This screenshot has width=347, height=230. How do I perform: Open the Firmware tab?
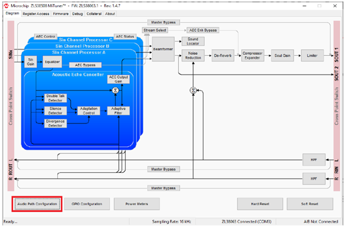coord(61,14)
